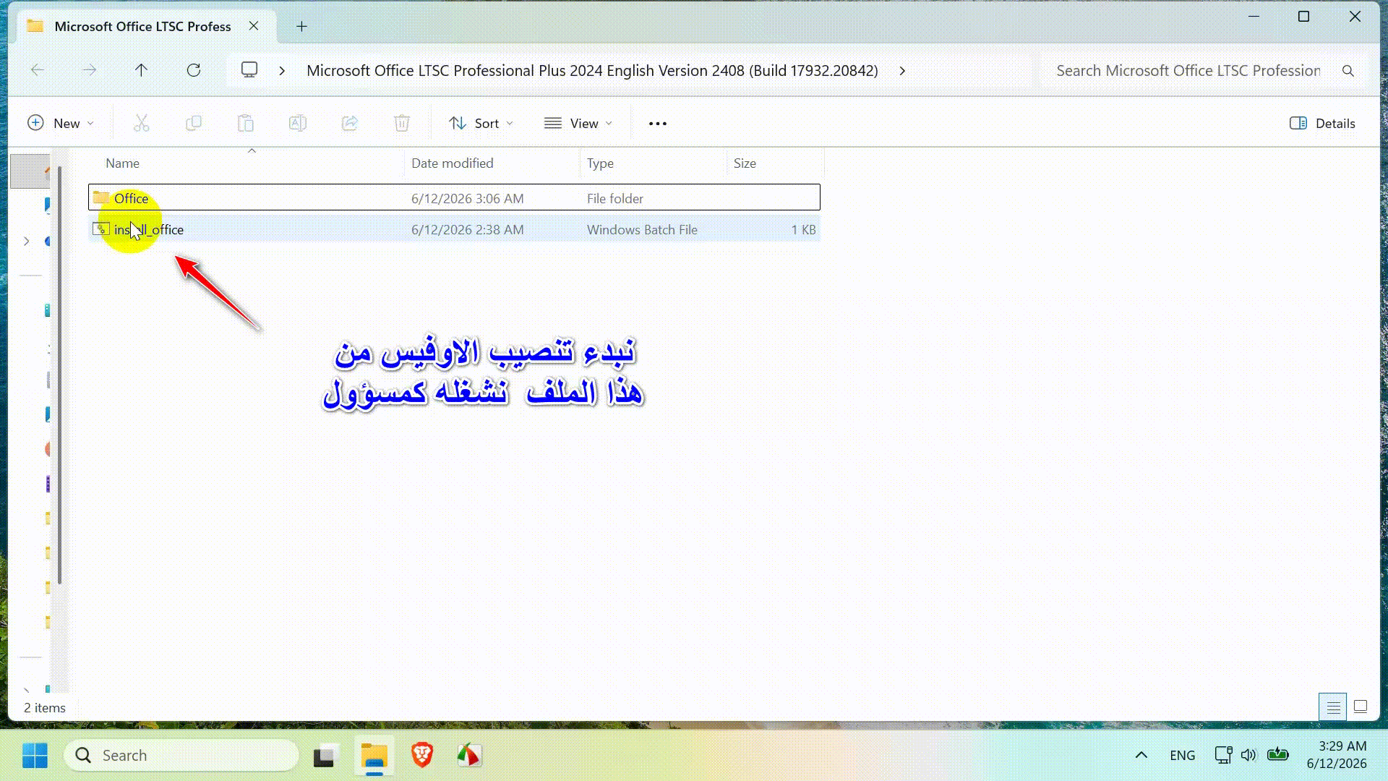
Task: Refresh the folder view
Action: click(x=194, y=70)
